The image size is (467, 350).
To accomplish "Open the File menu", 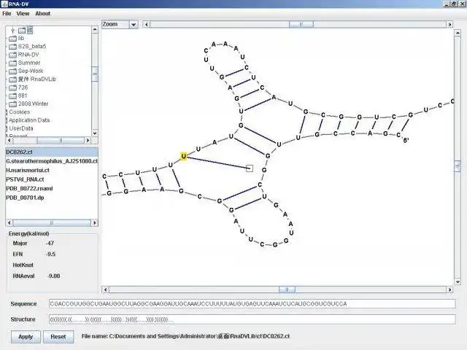I will click(x=7, y=13).
